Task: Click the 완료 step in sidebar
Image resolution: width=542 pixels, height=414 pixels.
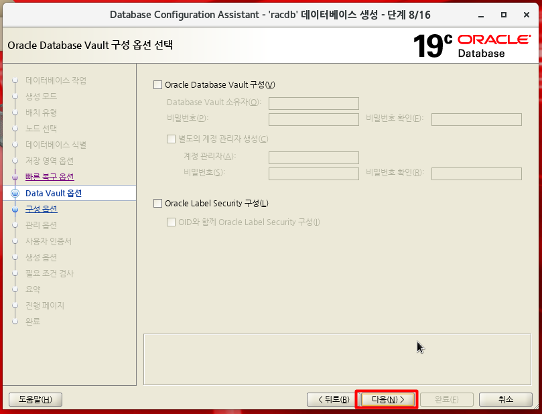Action: coord(33,322)
